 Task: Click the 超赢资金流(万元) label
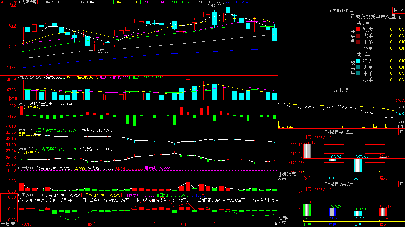[x=33, y=108]
